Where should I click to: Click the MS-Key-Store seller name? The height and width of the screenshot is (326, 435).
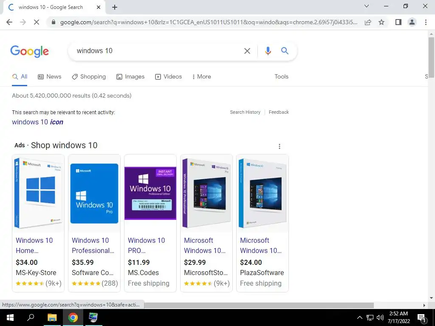click(x=36, y=273)
